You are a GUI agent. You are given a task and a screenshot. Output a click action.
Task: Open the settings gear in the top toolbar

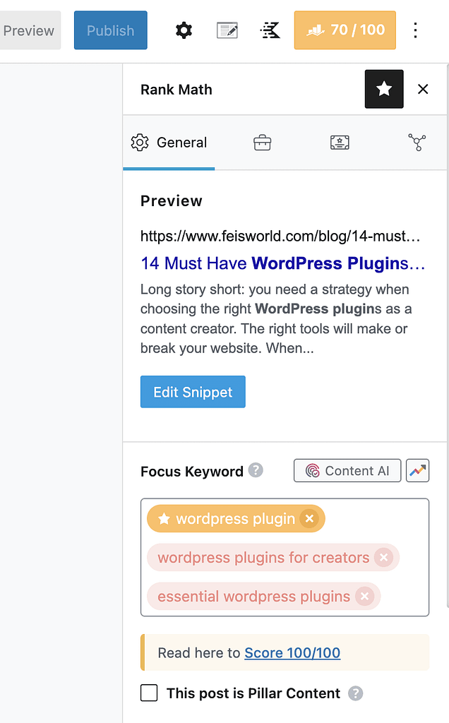pyautogui.click(x=184, y=30)
